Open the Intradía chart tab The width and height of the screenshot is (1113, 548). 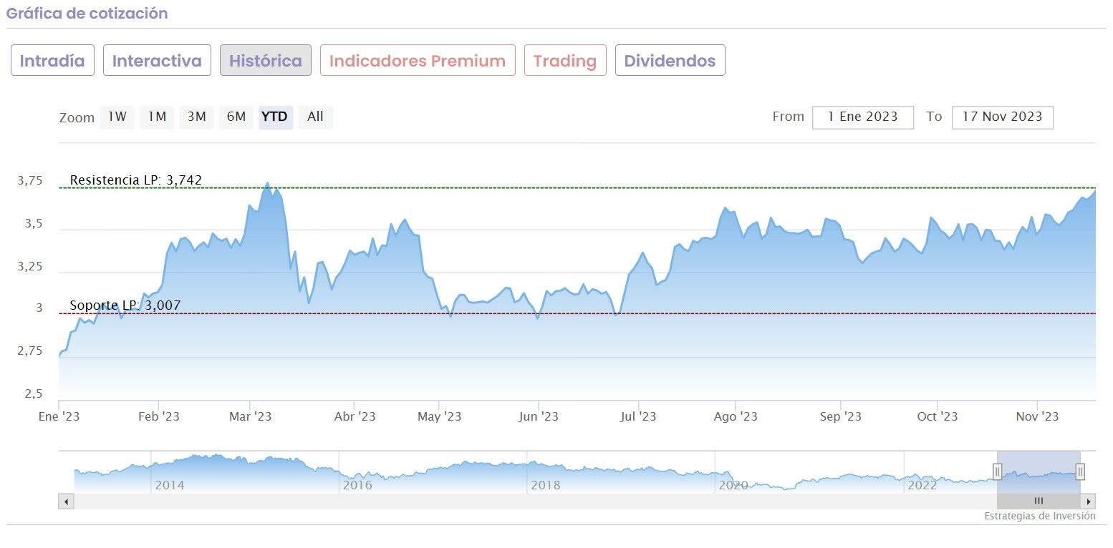(x=52, y=61)
